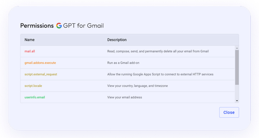Screen dimensions: 259x138
Task: Select the script.external_request permission name
Action: pyautogui.click(x=41, y=74)
